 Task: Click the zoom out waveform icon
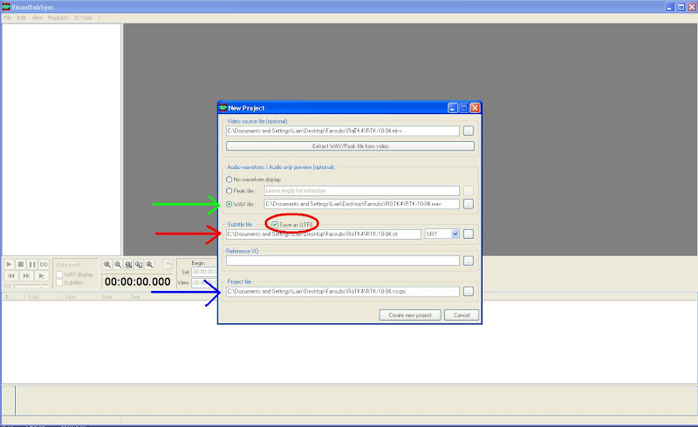pyautogui.click(x=118, y=264)
